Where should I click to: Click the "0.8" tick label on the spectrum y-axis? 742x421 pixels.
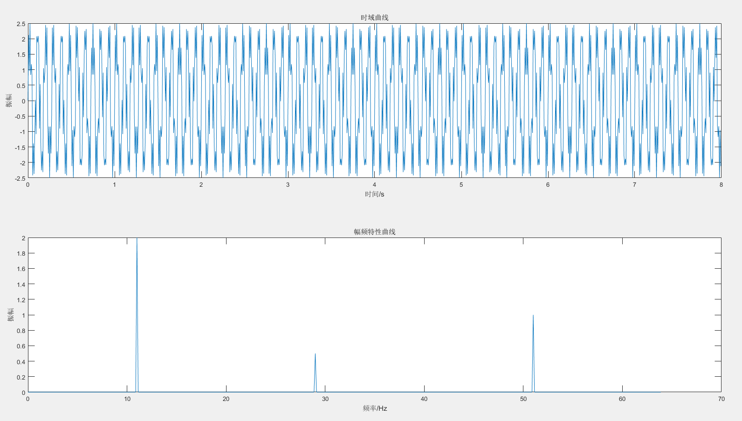tap(21, 331)
